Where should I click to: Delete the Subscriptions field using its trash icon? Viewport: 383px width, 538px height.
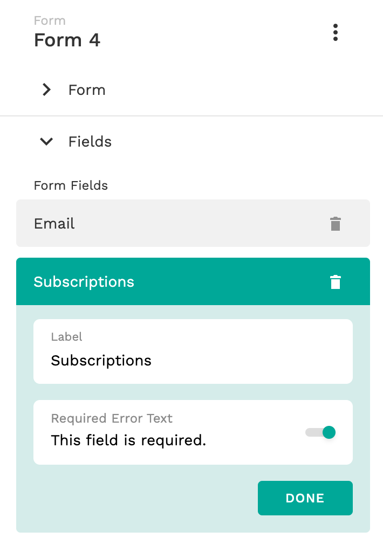coord(336,282)
